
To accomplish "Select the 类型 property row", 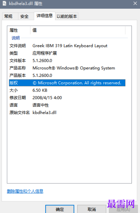I will [x=67, y=53].
